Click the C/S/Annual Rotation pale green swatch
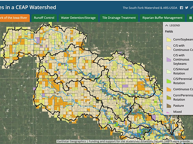 pyautogui.click(x=169, y=71)
